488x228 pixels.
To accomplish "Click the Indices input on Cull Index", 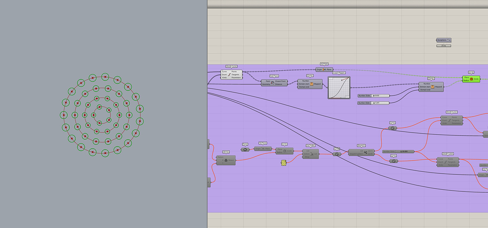I will [x=306, y=154].
